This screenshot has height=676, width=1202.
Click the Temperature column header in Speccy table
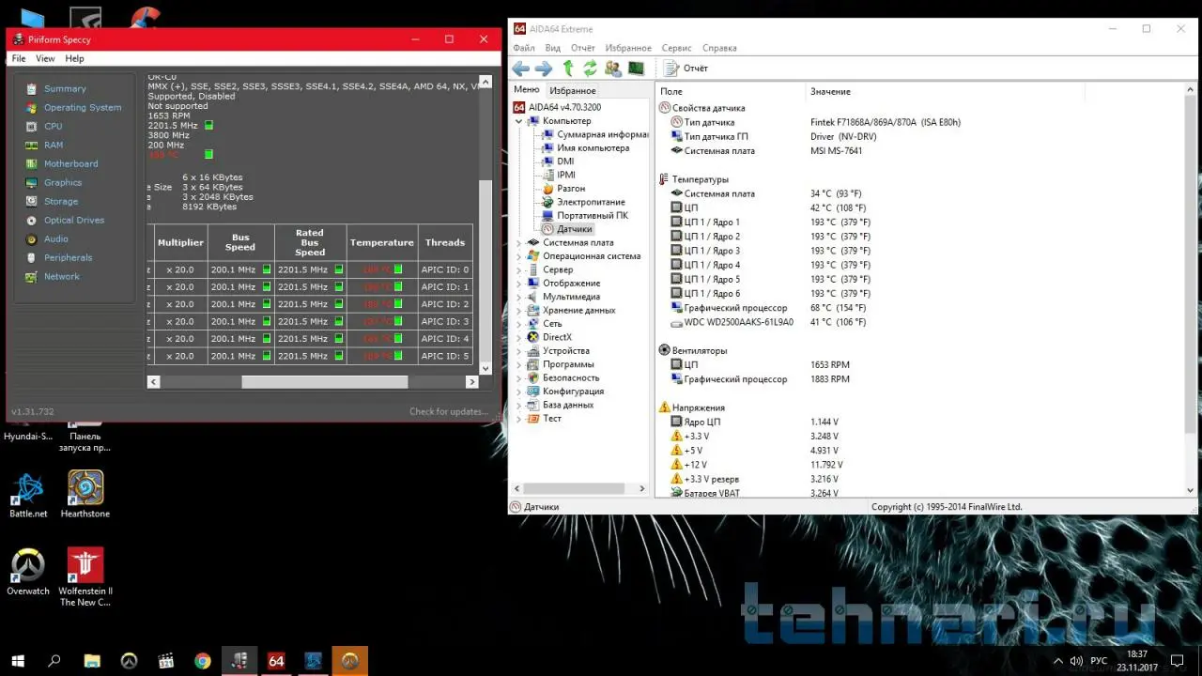(x=382, y=242)
